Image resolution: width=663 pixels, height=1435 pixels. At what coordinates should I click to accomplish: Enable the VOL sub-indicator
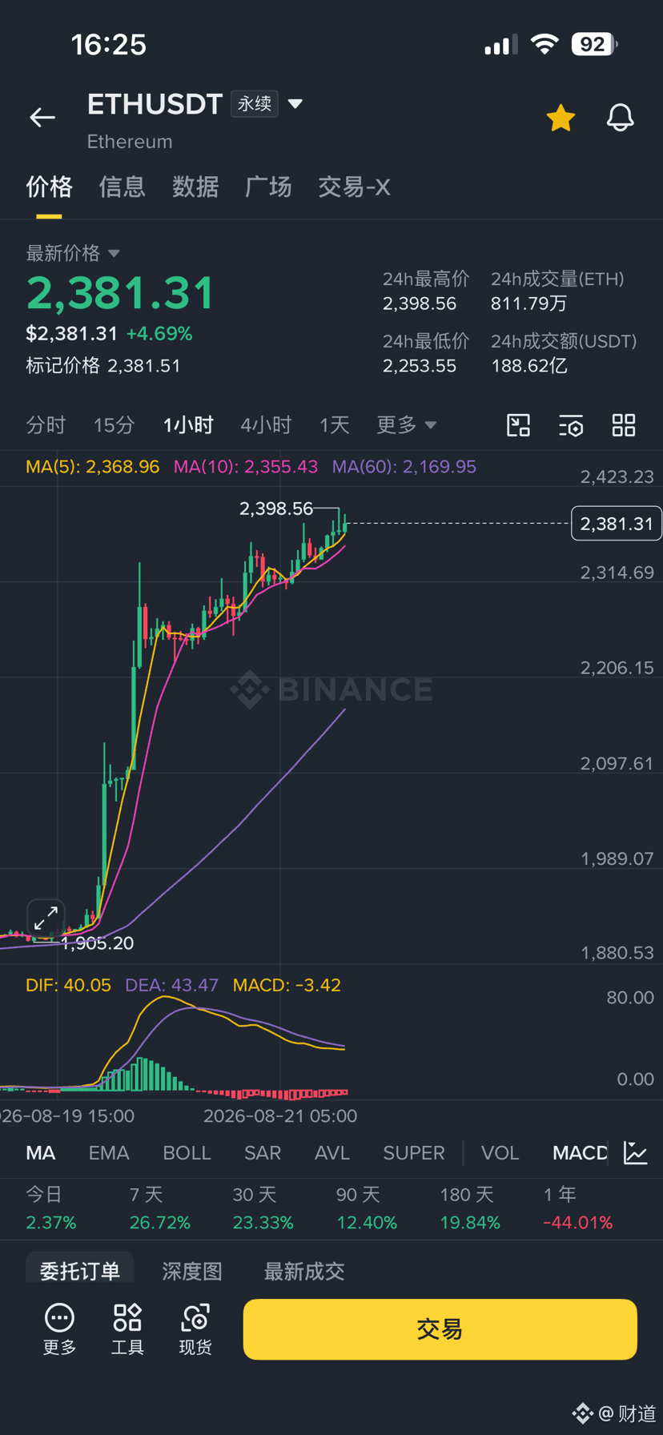[x=500, y=1153]
